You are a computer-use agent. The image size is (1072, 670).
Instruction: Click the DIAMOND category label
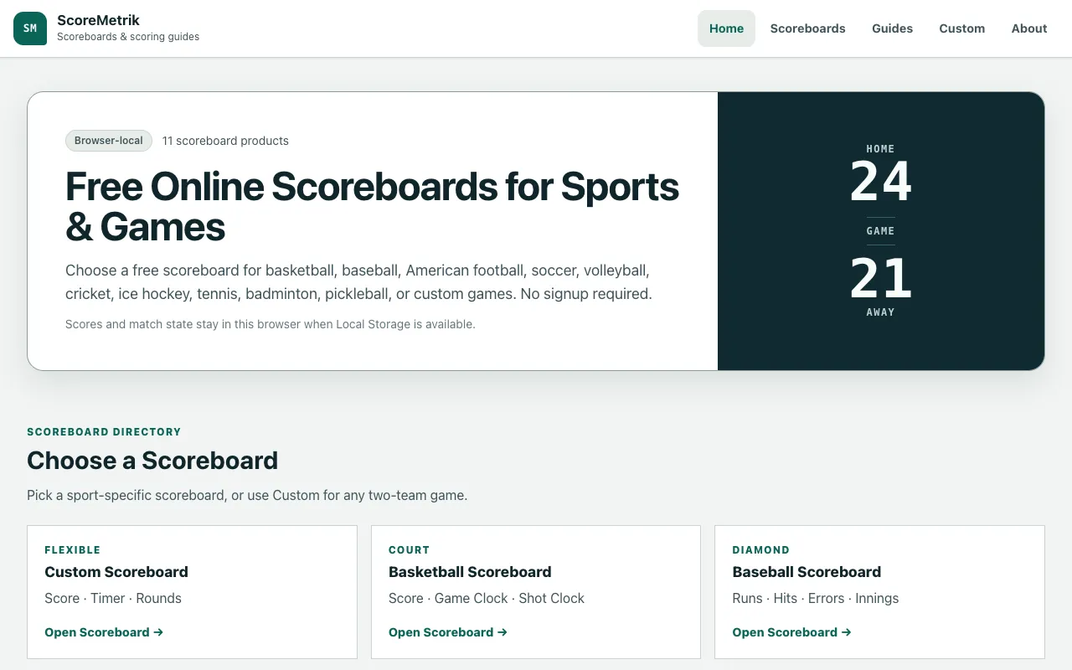tap(761, 550)
